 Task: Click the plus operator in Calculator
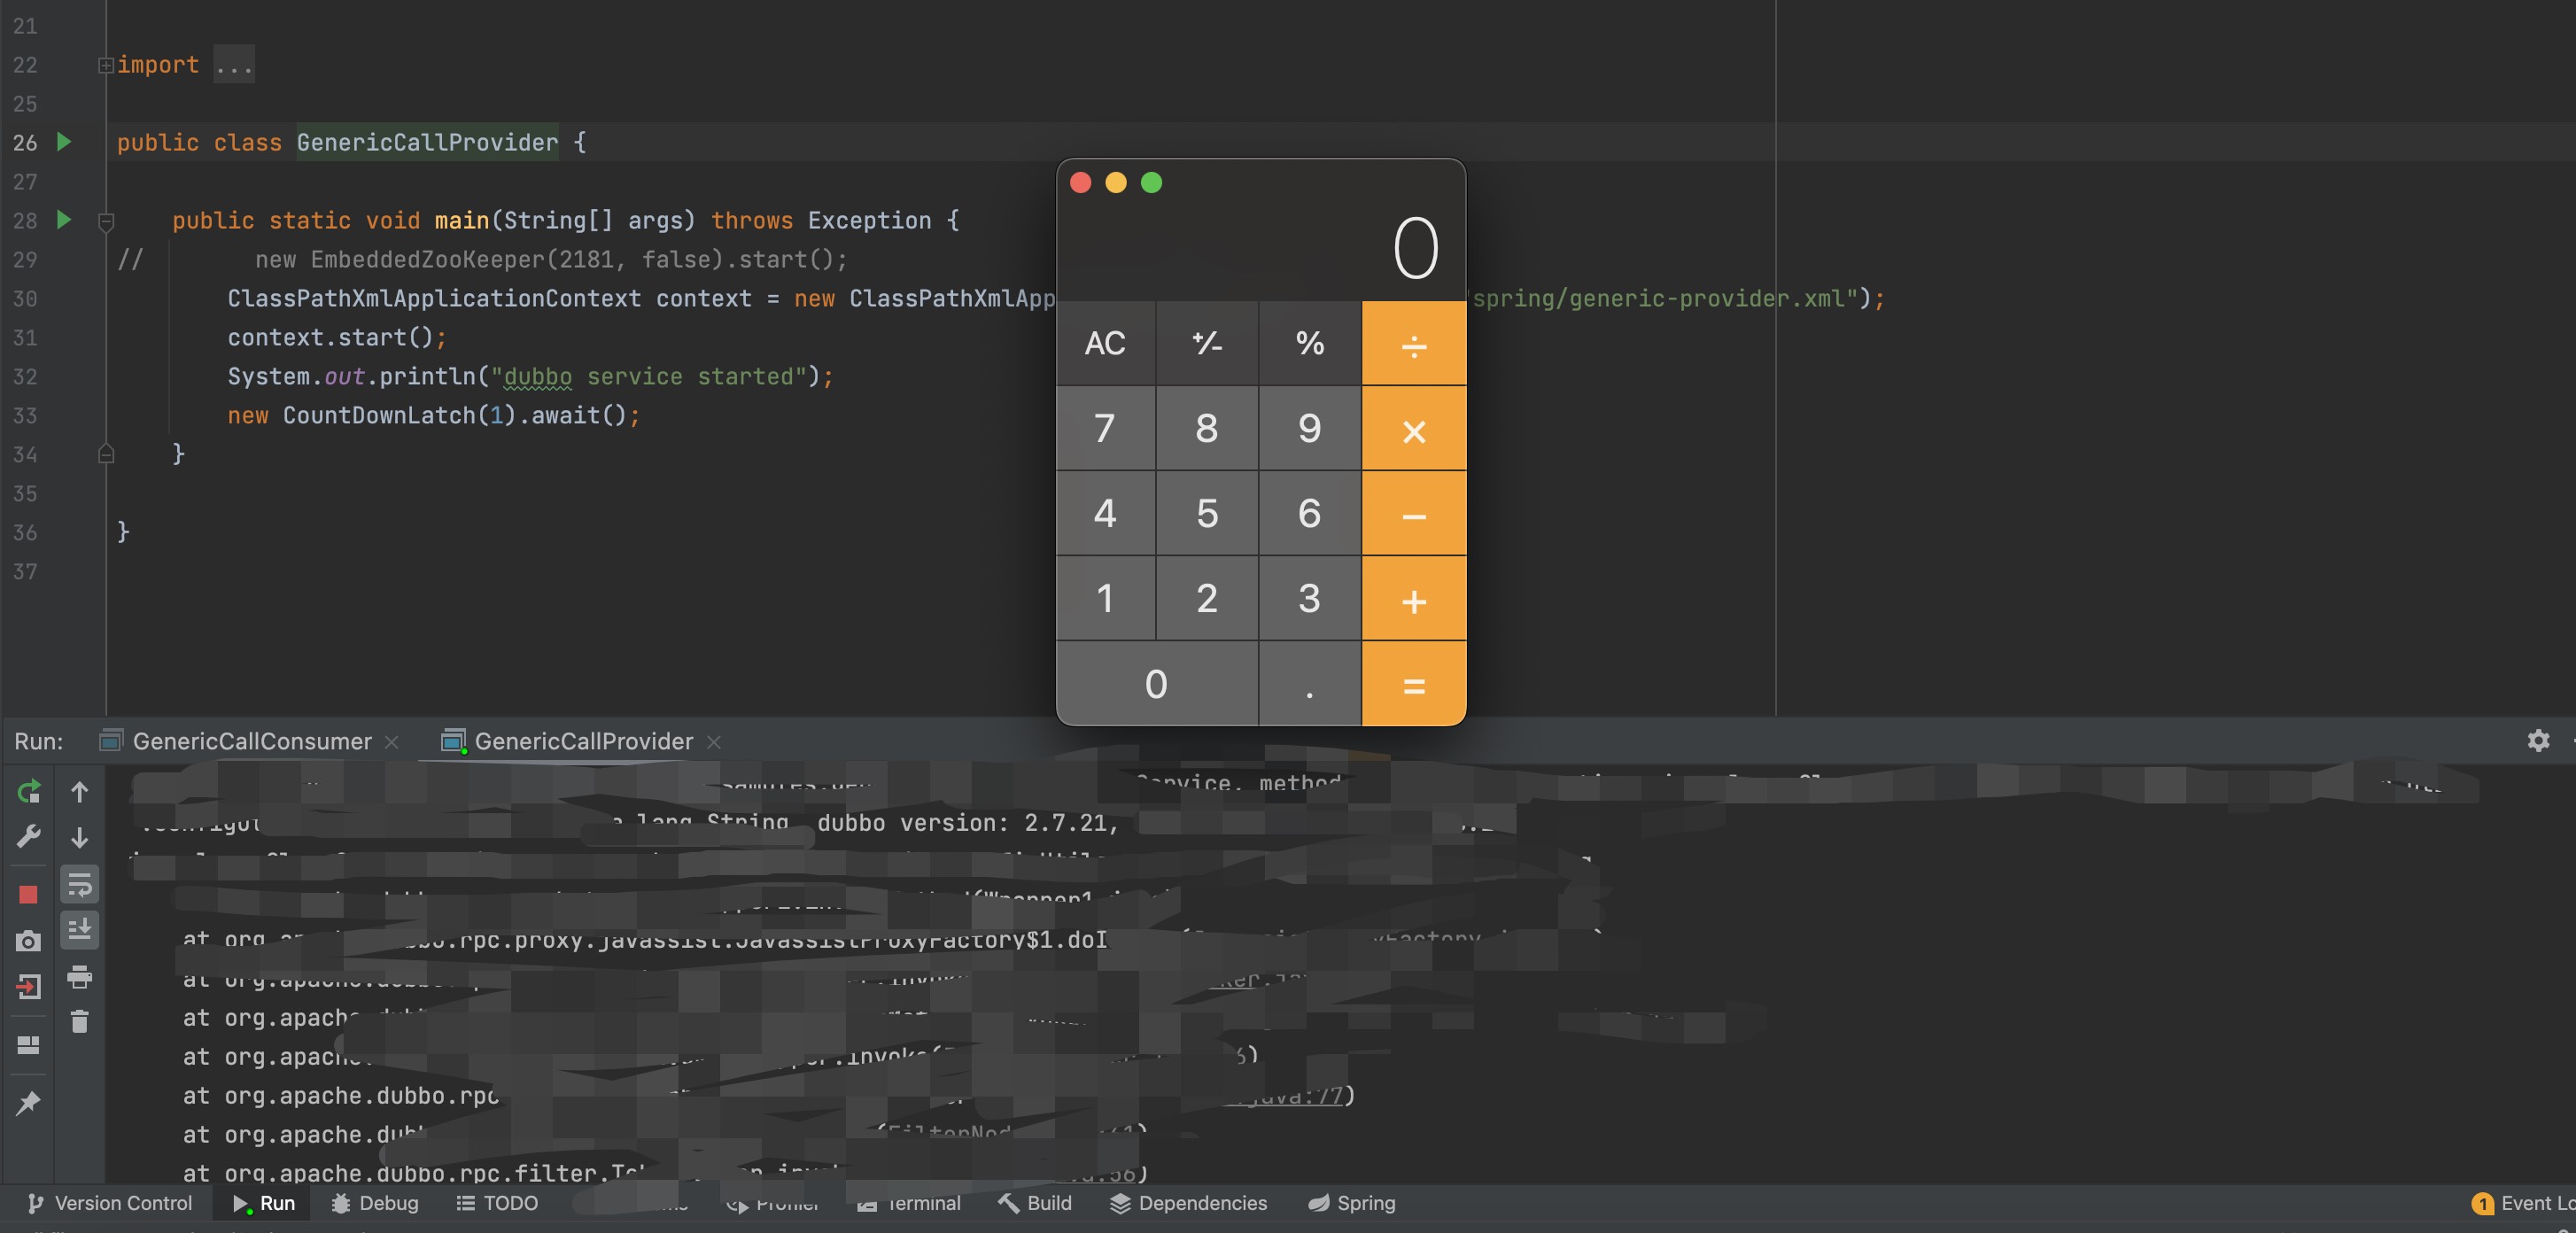point(1414,599)
